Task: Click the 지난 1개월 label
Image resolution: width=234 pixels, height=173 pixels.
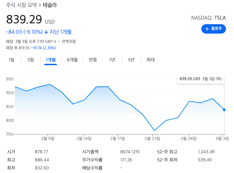Action: (x=60, y=32)
